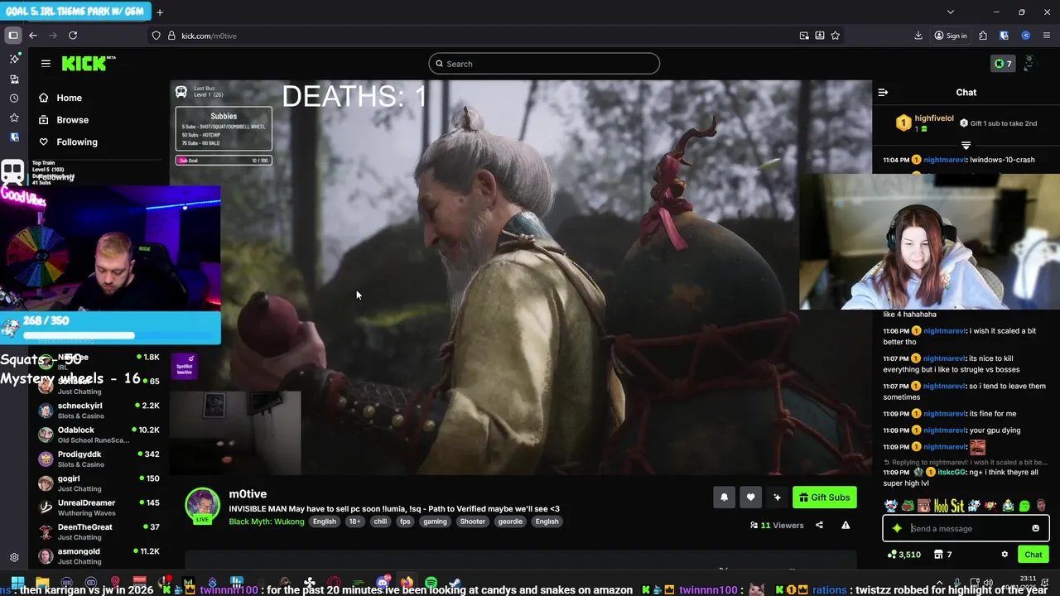Open the Black Myth: Wukong category link
This screenshot has height=596, width=1060.
(x=267, y=521)
